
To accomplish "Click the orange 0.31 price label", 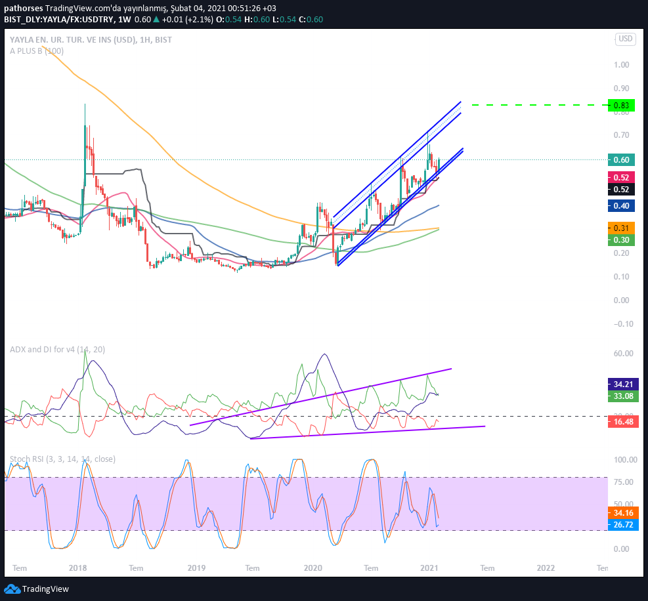I will click(x=621, y=228).
